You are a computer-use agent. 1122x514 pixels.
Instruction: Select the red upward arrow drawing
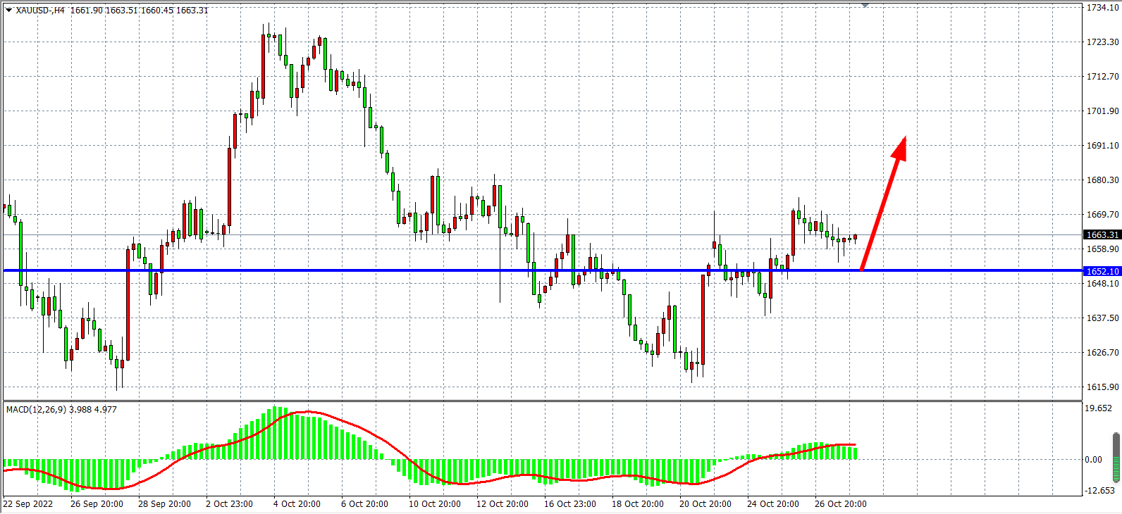coord(883,204)
